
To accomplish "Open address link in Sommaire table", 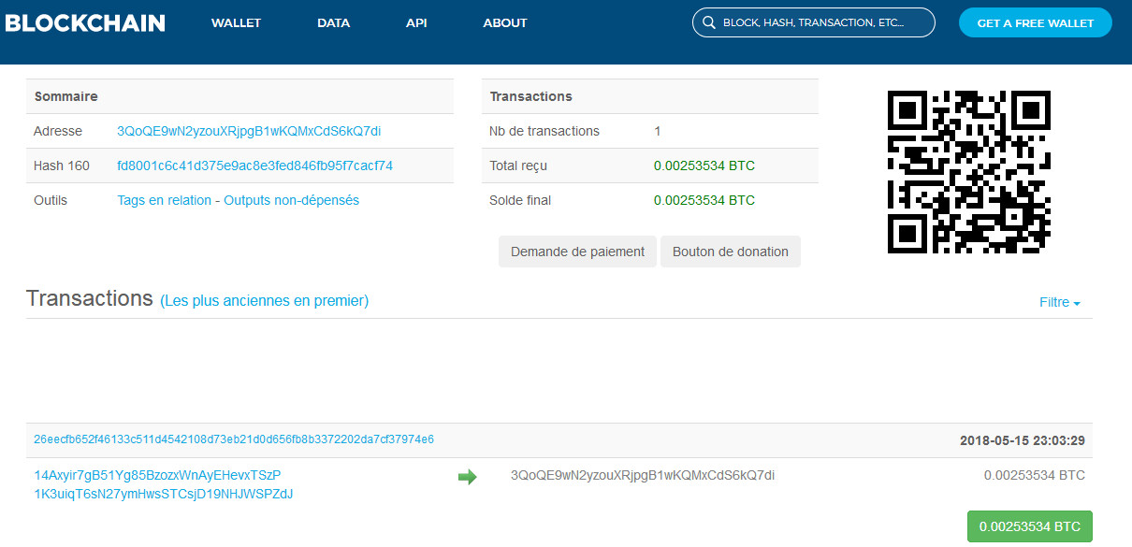I will pos(249,131).
